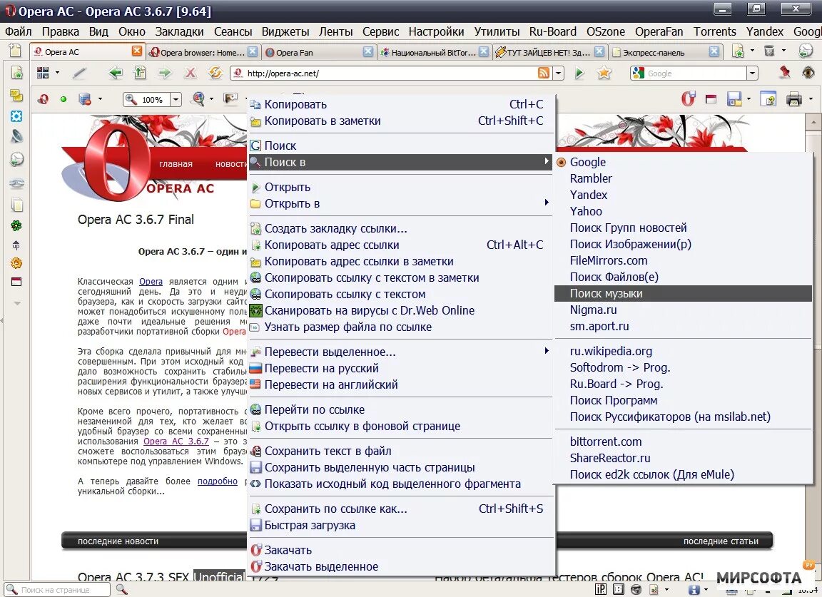The width and height of the screenshot is (822, 597).
Task: Go back with the green left arrow
Action: point(116,73)
